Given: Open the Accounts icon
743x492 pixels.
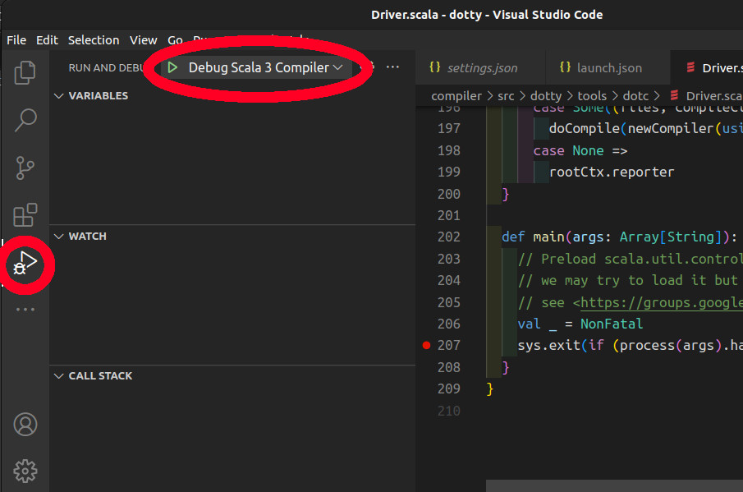Looking at the screenshot, I should point(25,425).
